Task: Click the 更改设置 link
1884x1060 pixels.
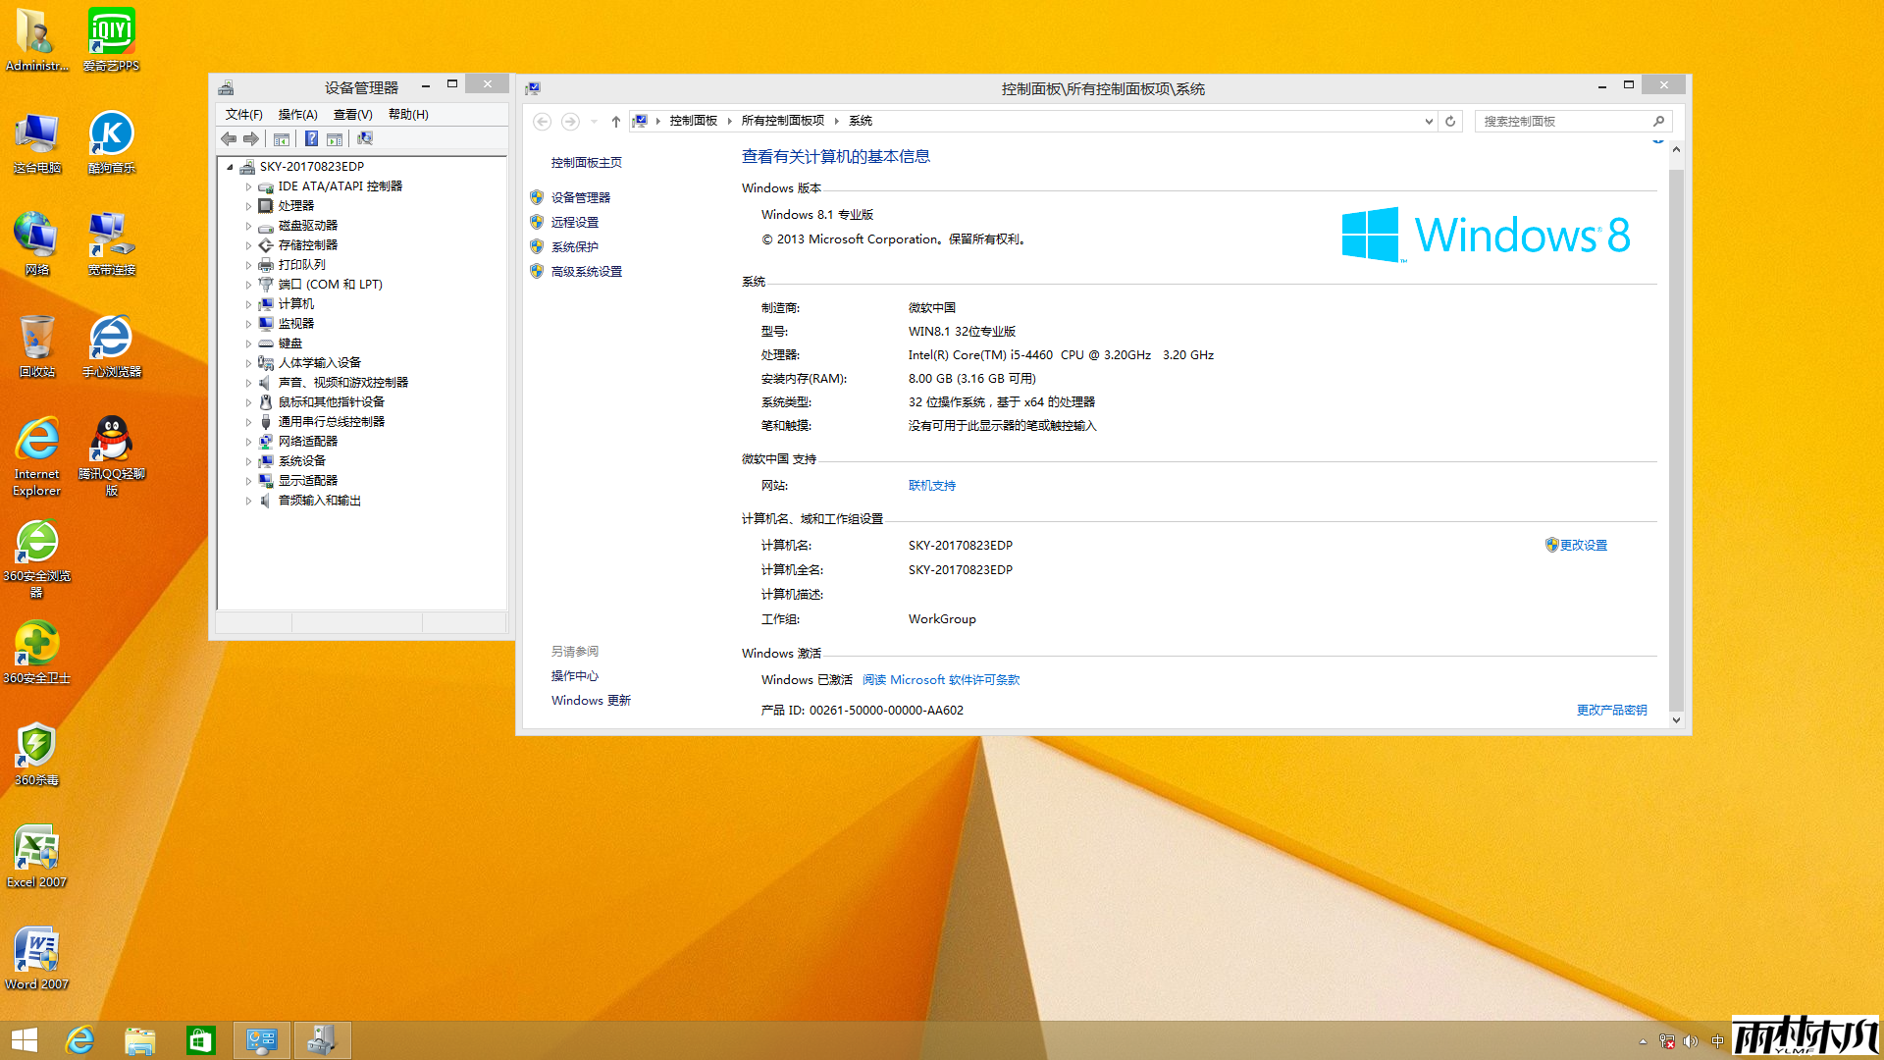Action: 1583,545
